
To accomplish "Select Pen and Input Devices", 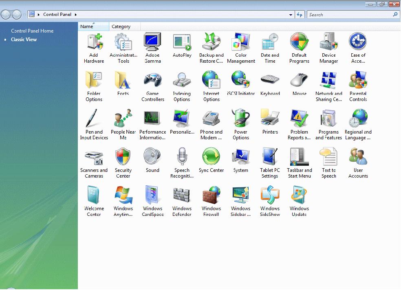I will point(94,125).
